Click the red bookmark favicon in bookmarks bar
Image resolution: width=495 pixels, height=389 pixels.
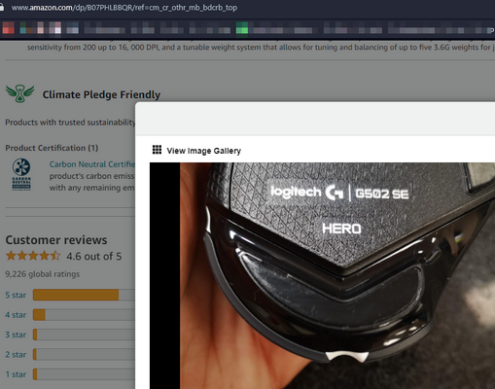(x=9, y=28)
